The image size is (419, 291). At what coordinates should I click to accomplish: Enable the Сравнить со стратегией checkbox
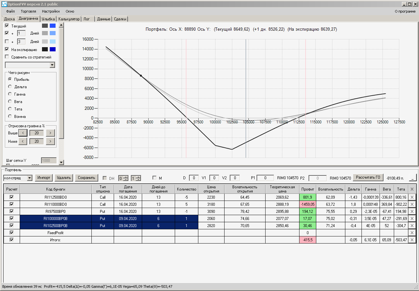pyautogui.click(x=7, y=57)
